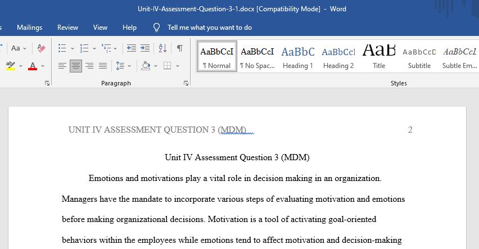Screen dimensions: 479x249
Task: Toggle center alignment
Action: pos(76,66)
